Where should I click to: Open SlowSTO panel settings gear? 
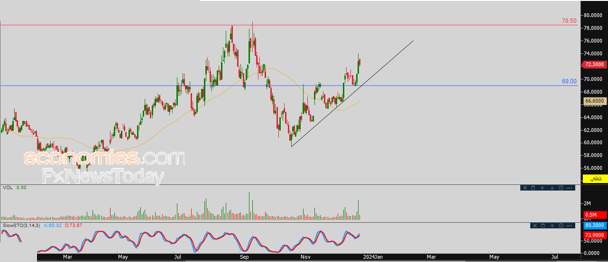click(561, 226)
